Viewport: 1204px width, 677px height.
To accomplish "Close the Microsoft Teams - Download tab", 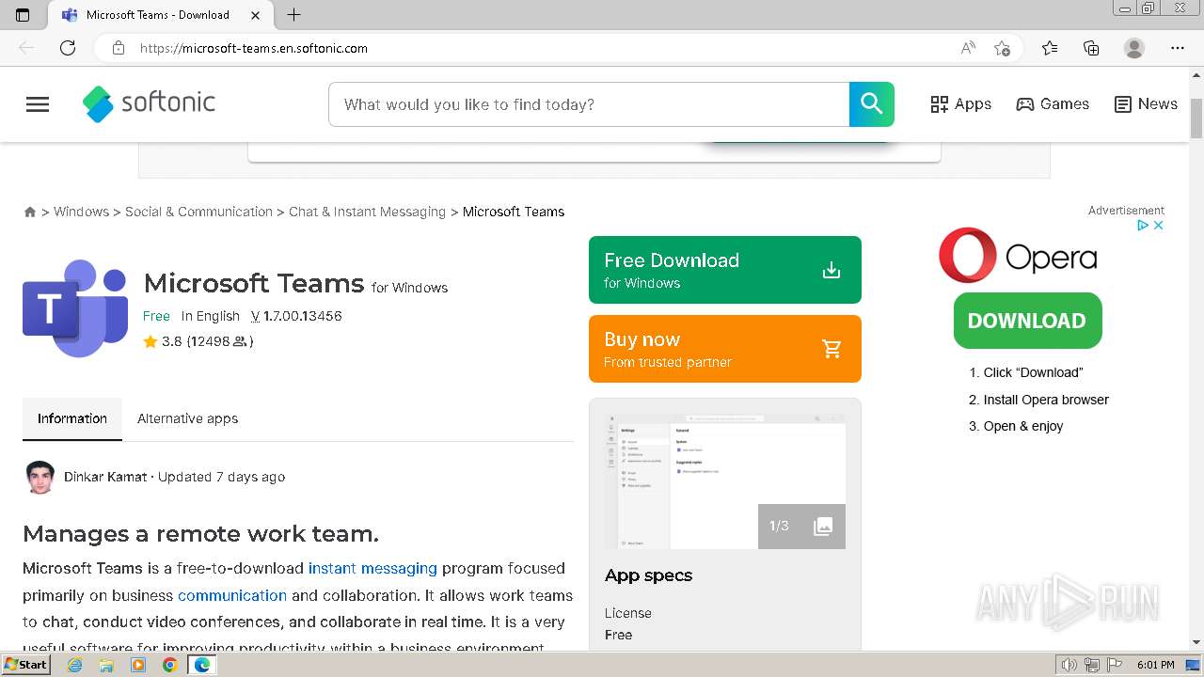I will pyautogui.click(x=256, y=15).
